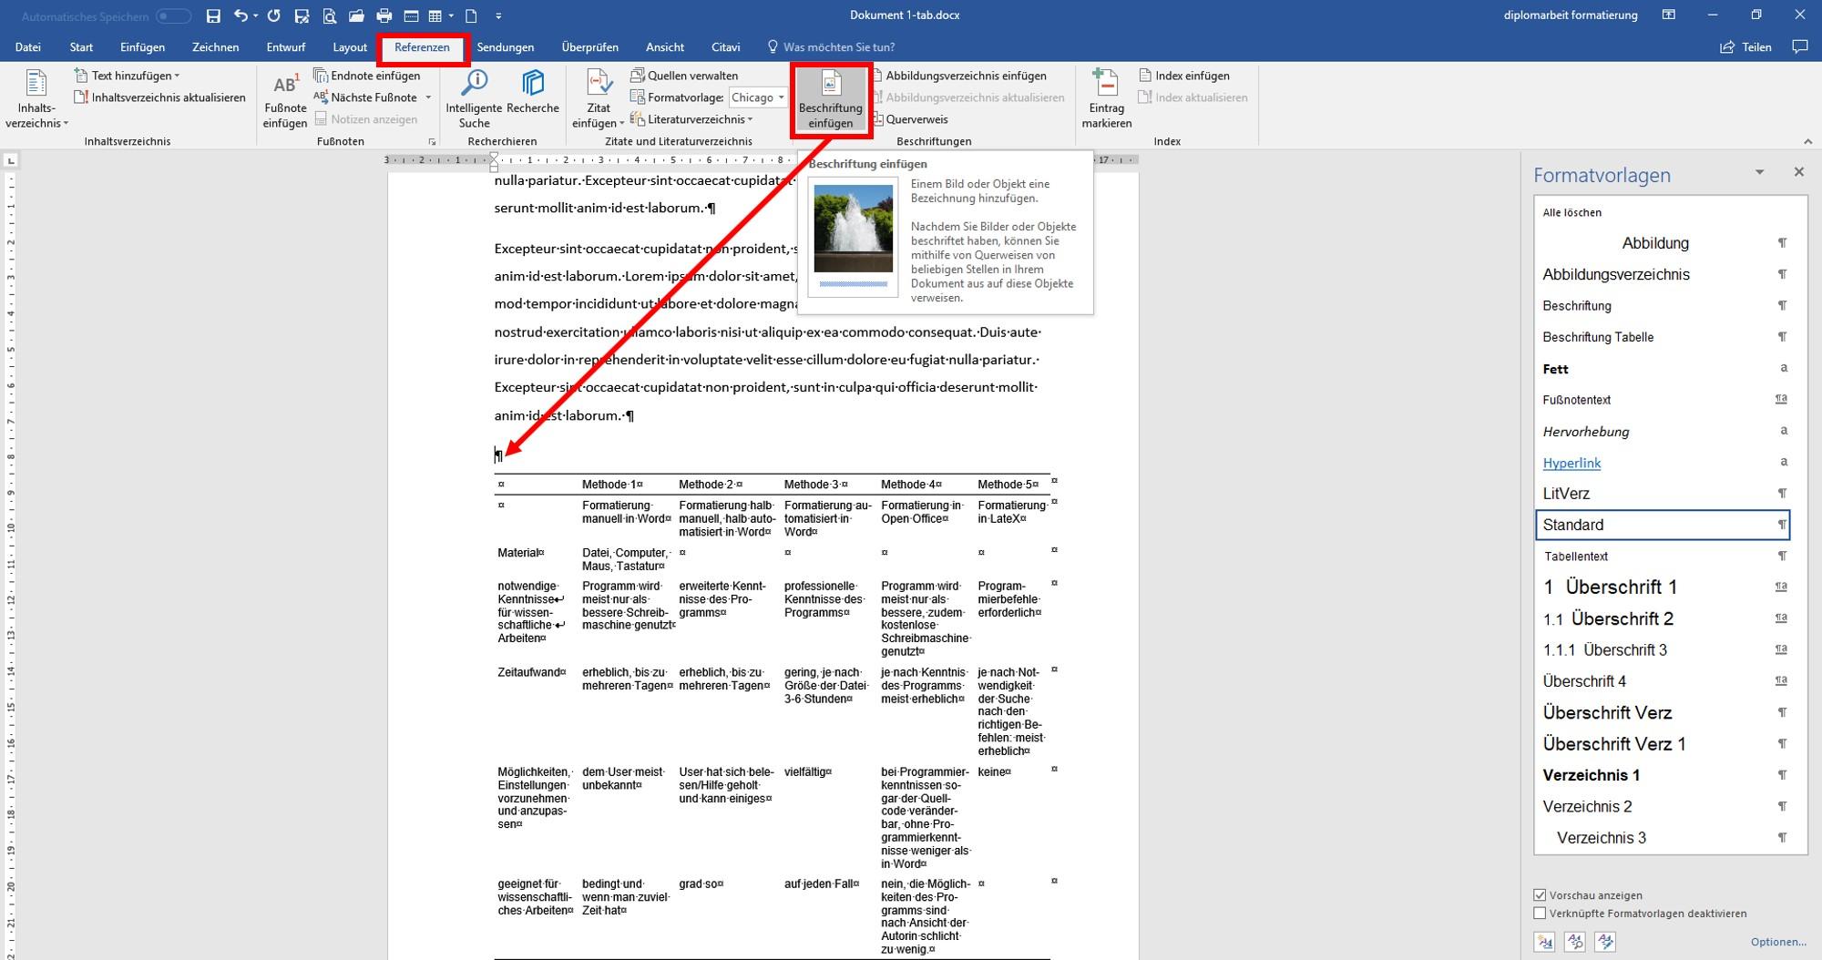This screenshot has width=1822, height=960.
Task: Select the Standard style entry
Action: click(x=1663, y=525)
